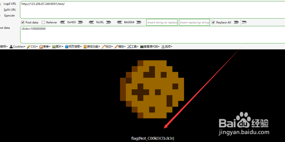Click the 0xHEX decode left arrow

(x=62, y=22)
